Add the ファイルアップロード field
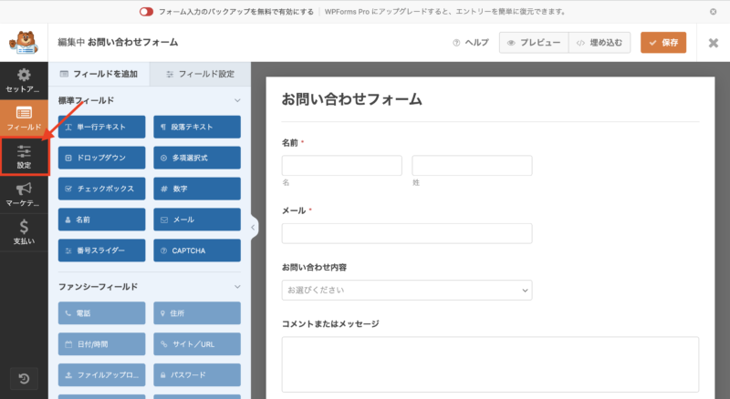This screenshot has height=399, width=730. 101,374
